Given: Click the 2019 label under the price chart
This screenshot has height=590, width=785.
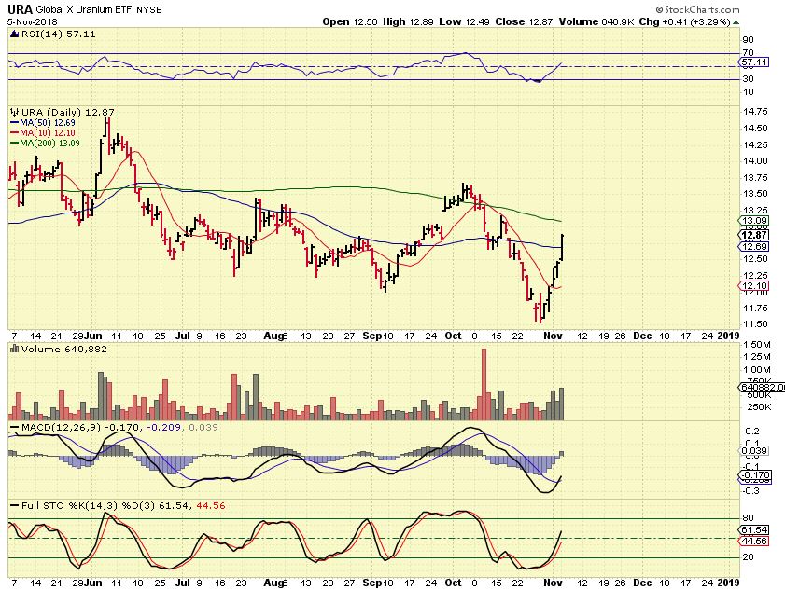Looking at the screenshot, I should [x=728, y=336].
